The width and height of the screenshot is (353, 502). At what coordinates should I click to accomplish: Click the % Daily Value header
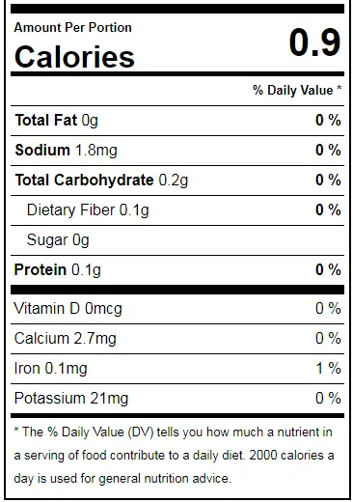point(297,90)
